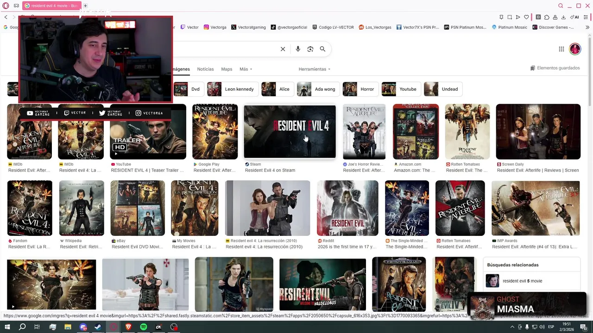The width and height of the screenshot is (593, 333).
Task: Add page to bookmarks with heart icon
Action: [x=526, y=17]
